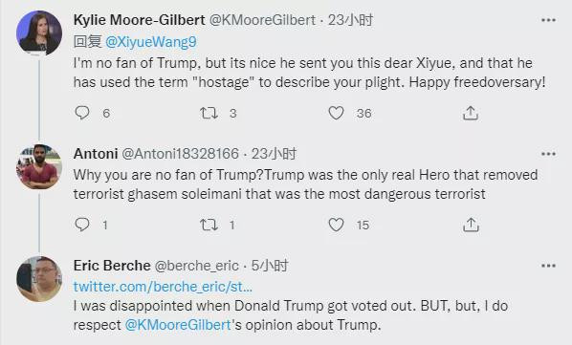Open Eric Berche's tweet timestamp 5小时
The image size is (572, 345).
pos(270,266)
